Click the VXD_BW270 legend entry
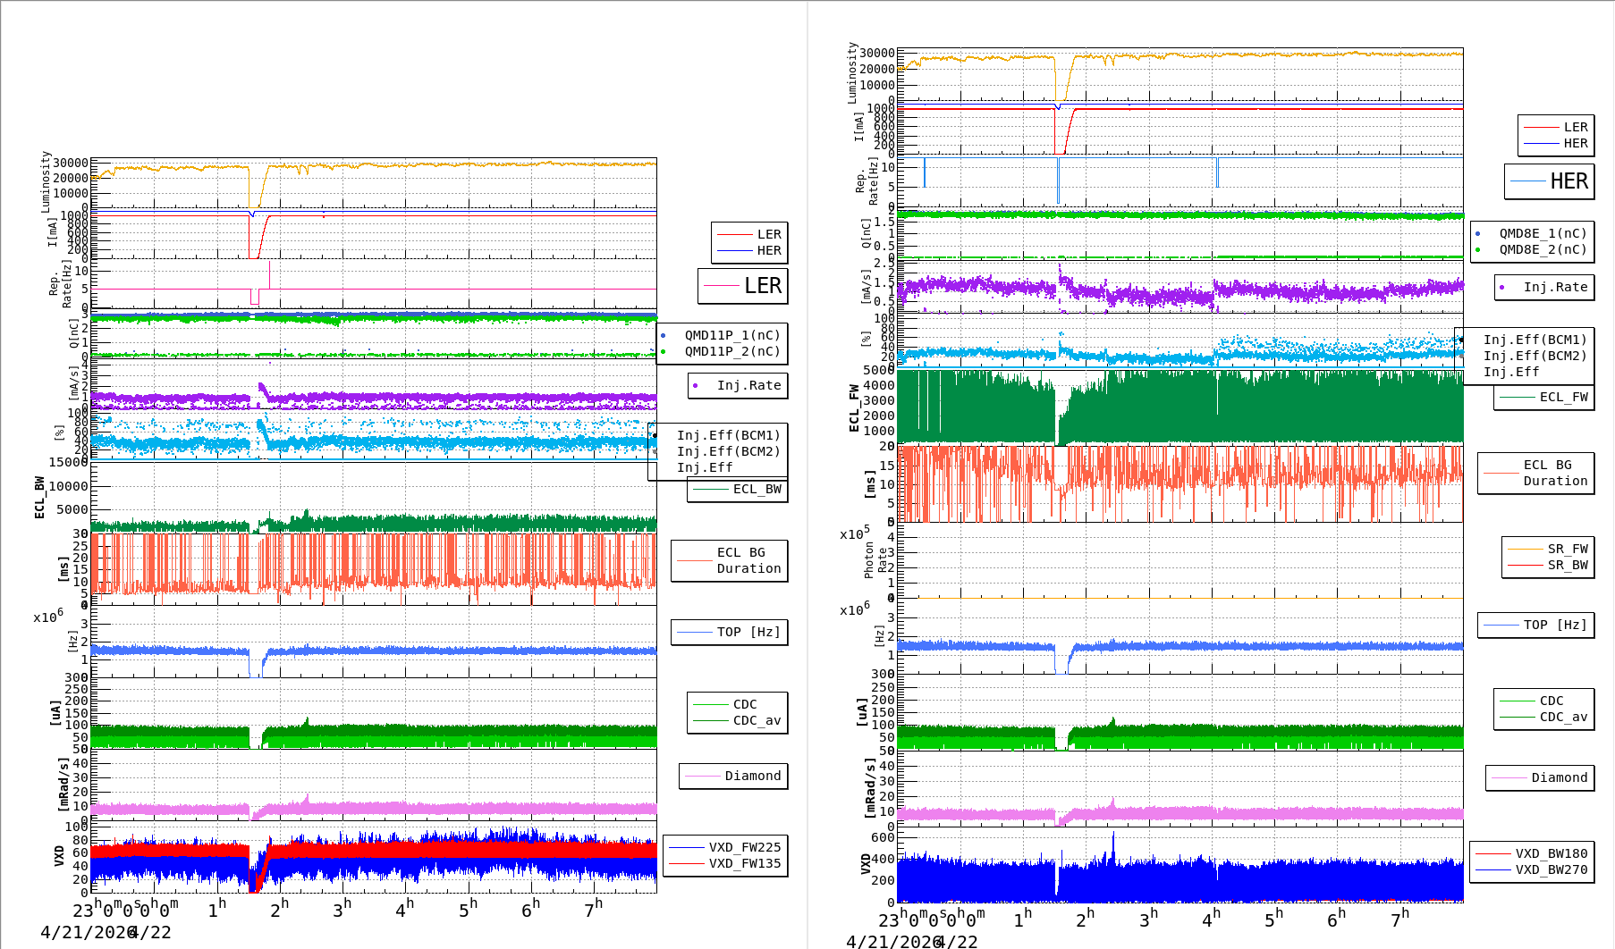Image resolution: width=1615 pixels, height=949 pixels. [1550, 869]
